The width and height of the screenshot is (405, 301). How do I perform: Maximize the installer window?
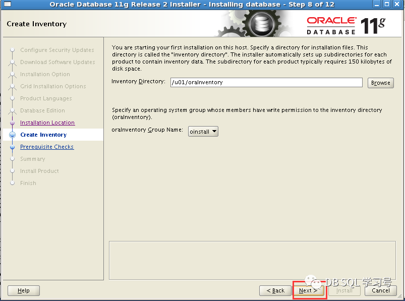pyautogui.click(x=387, y=4)
